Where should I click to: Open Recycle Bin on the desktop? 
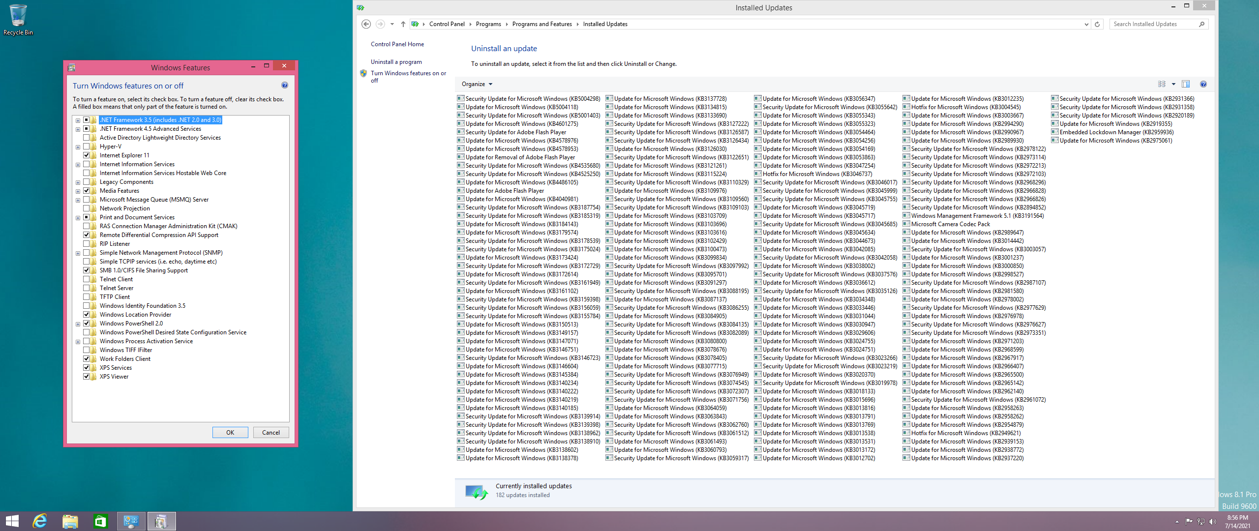tap(18, 20)
